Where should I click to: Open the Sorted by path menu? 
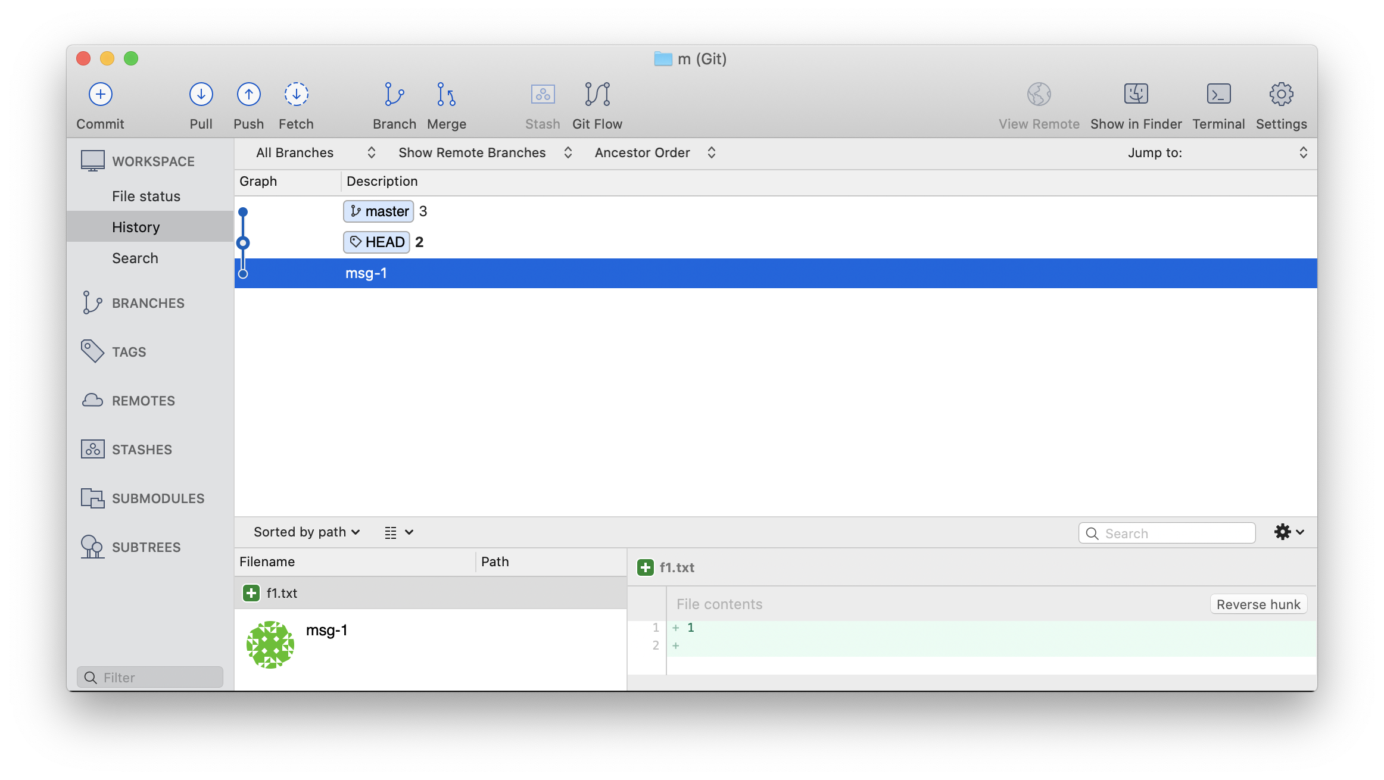point(306,532)
